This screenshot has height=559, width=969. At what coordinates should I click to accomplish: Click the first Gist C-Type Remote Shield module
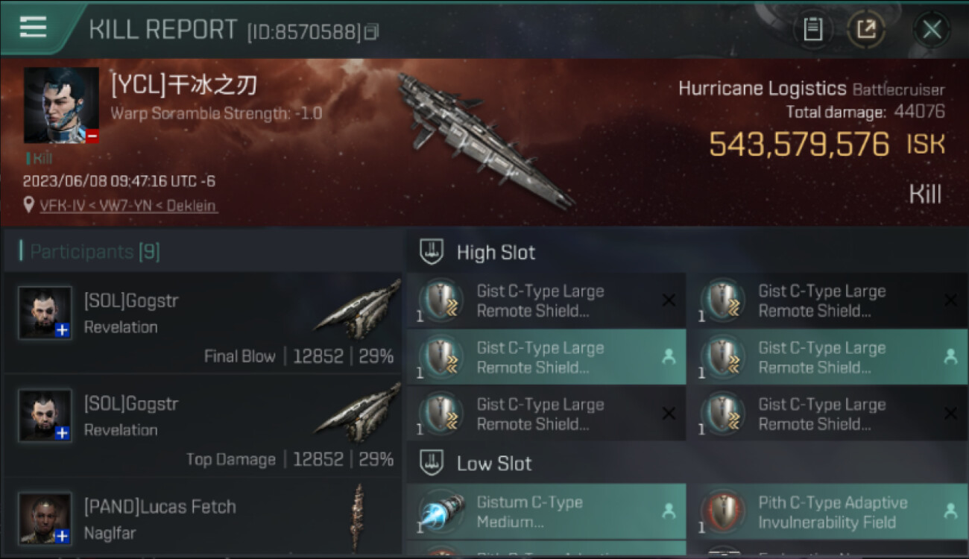[546, 300]
